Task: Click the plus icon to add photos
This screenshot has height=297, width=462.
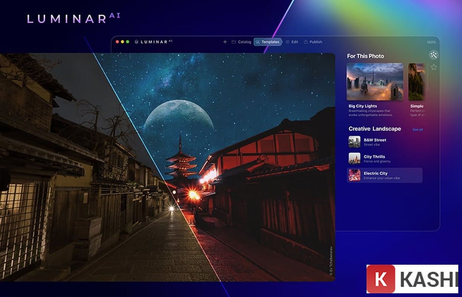Action: (x=225, y=42)
